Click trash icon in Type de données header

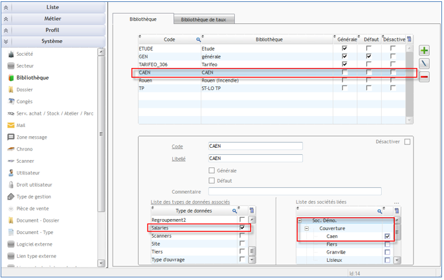[x=252, y=211]
